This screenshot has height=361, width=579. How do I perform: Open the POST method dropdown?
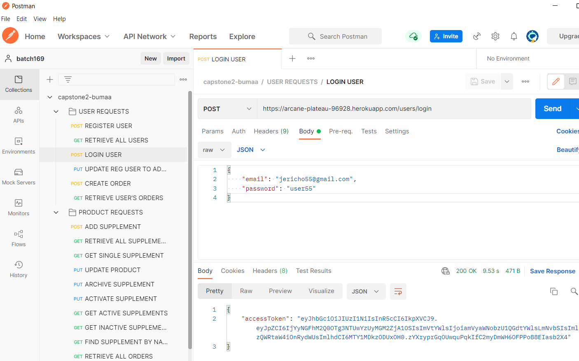227,109
